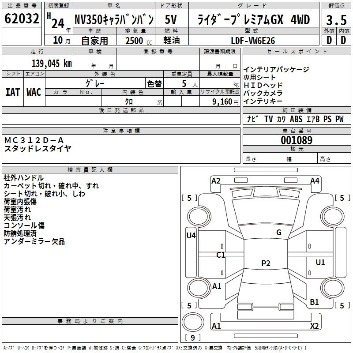Select the WAC air conditioner field
Screen dimensions: 353x353
pos(34,92)
